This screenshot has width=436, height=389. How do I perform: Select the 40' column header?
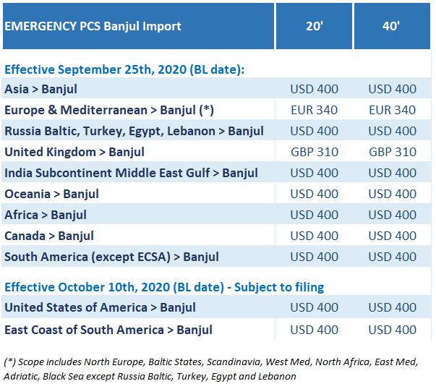(392, 27)
